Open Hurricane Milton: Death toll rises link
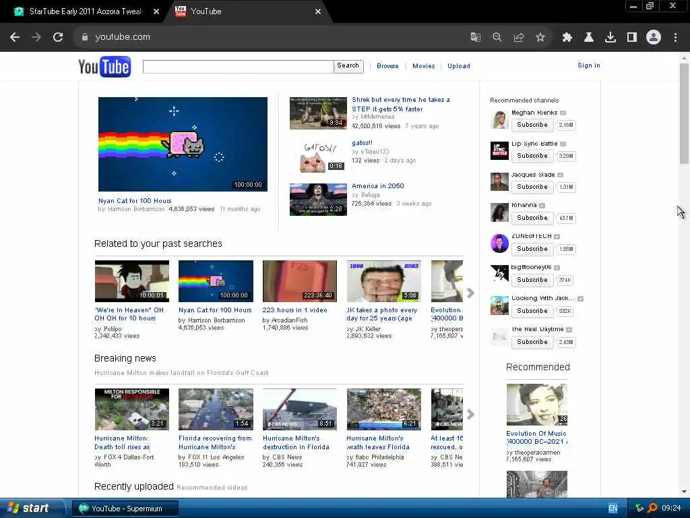 122,442
